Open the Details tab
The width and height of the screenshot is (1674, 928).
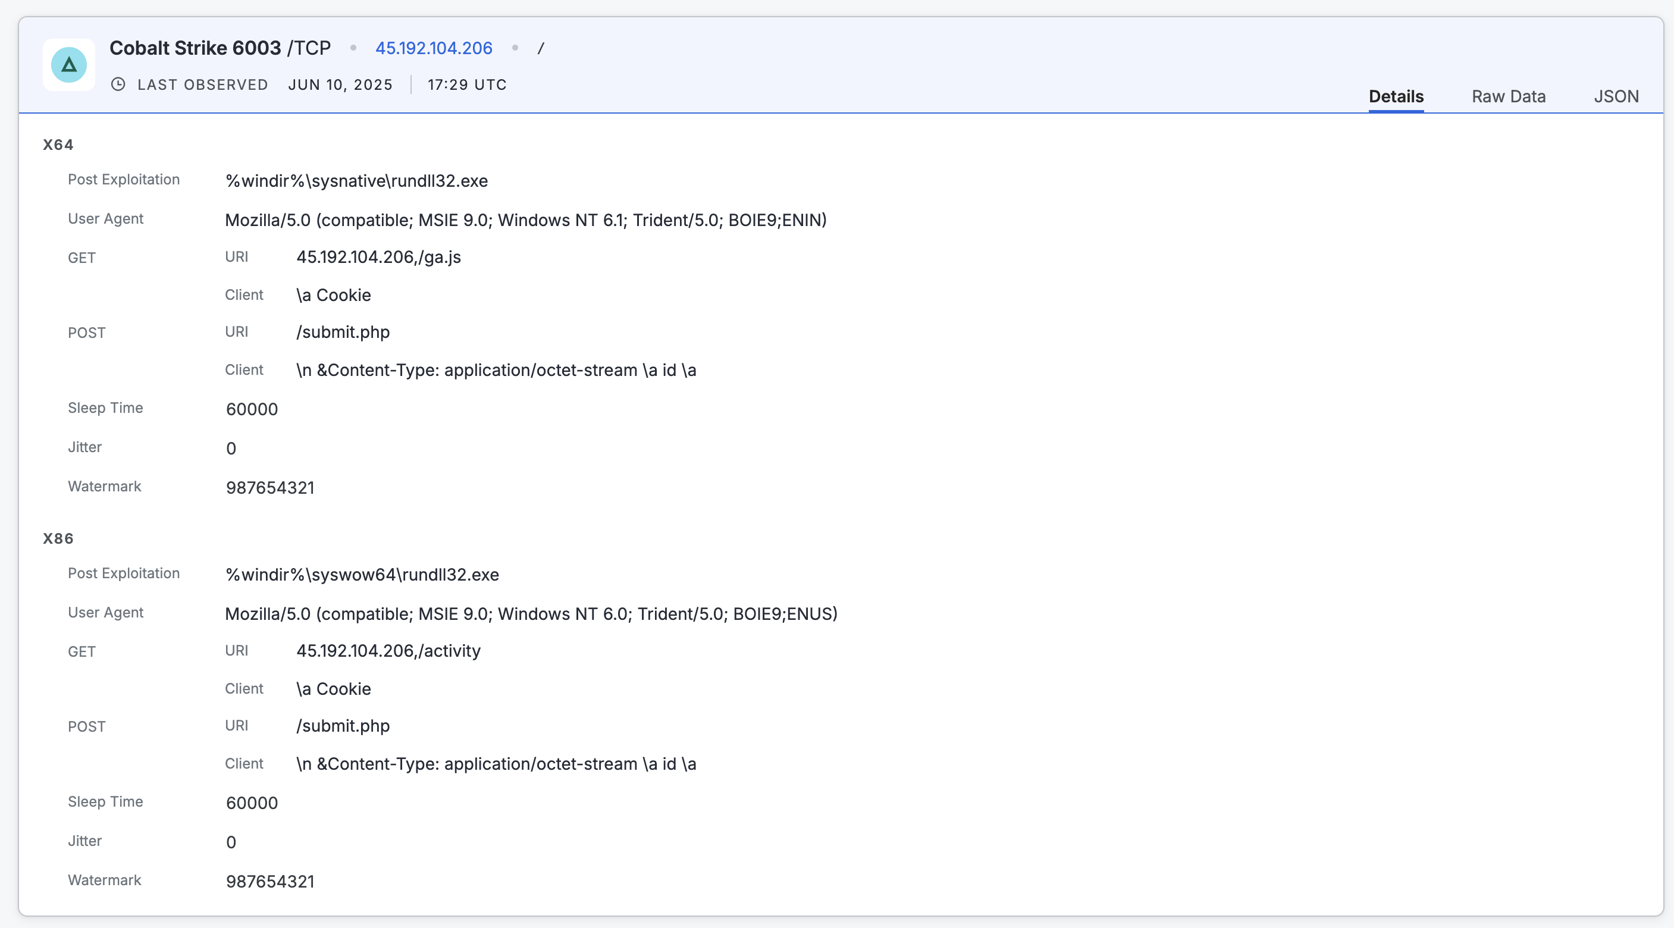click(x=1396, y=96)
